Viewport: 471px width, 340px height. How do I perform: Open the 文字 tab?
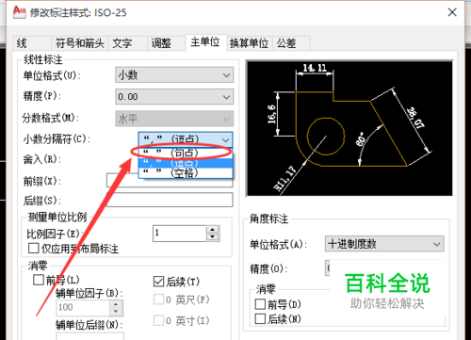tap(127, 43)
